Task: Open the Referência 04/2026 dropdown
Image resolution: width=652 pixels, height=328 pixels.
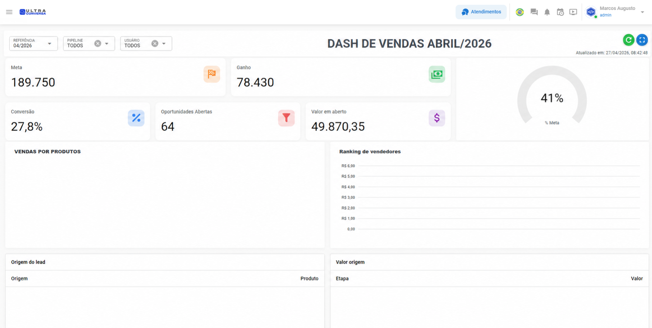Action: [x=33, y=43]
